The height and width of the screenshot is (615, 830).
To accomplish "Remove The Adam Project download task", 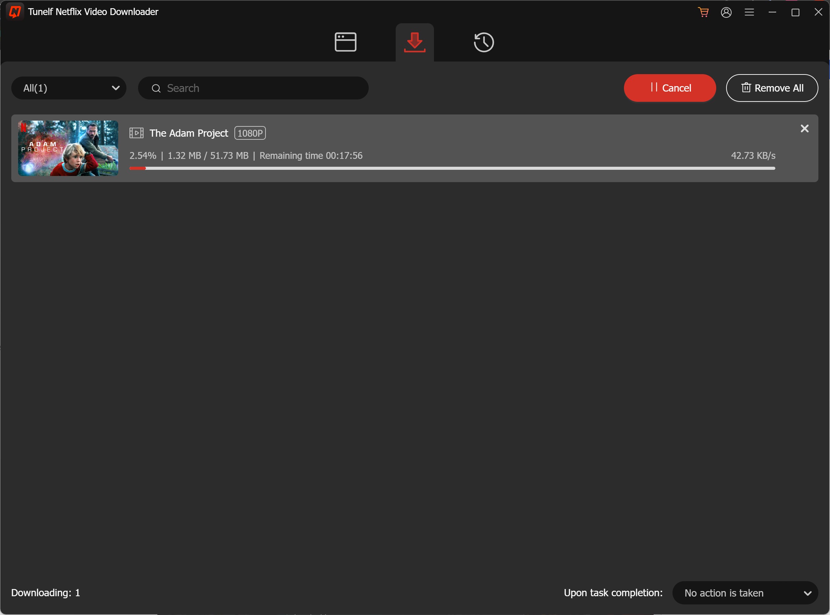I will coord(805,128).
